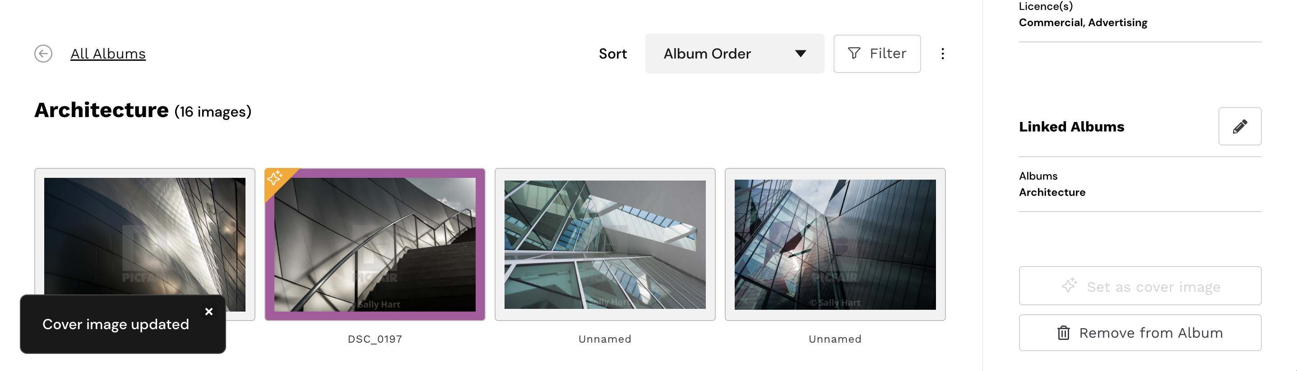This screenshot has width=1297, height=371.
Task: Click the Architecture linked album name
Action: coord(1052,192)
